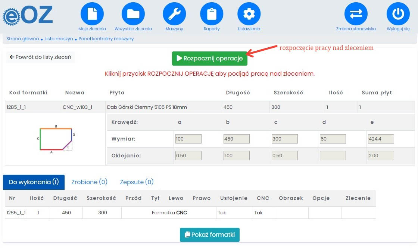The height and width of the screenshot is (249, 418).
Task: Select the Do wykonania (1) tab
Action: [x=34, y=182]
